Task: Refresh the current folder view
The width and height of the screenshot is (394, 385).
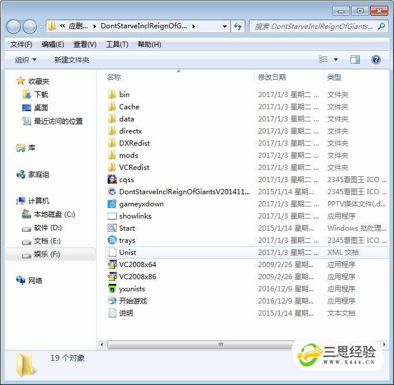Action: [238, 26]
